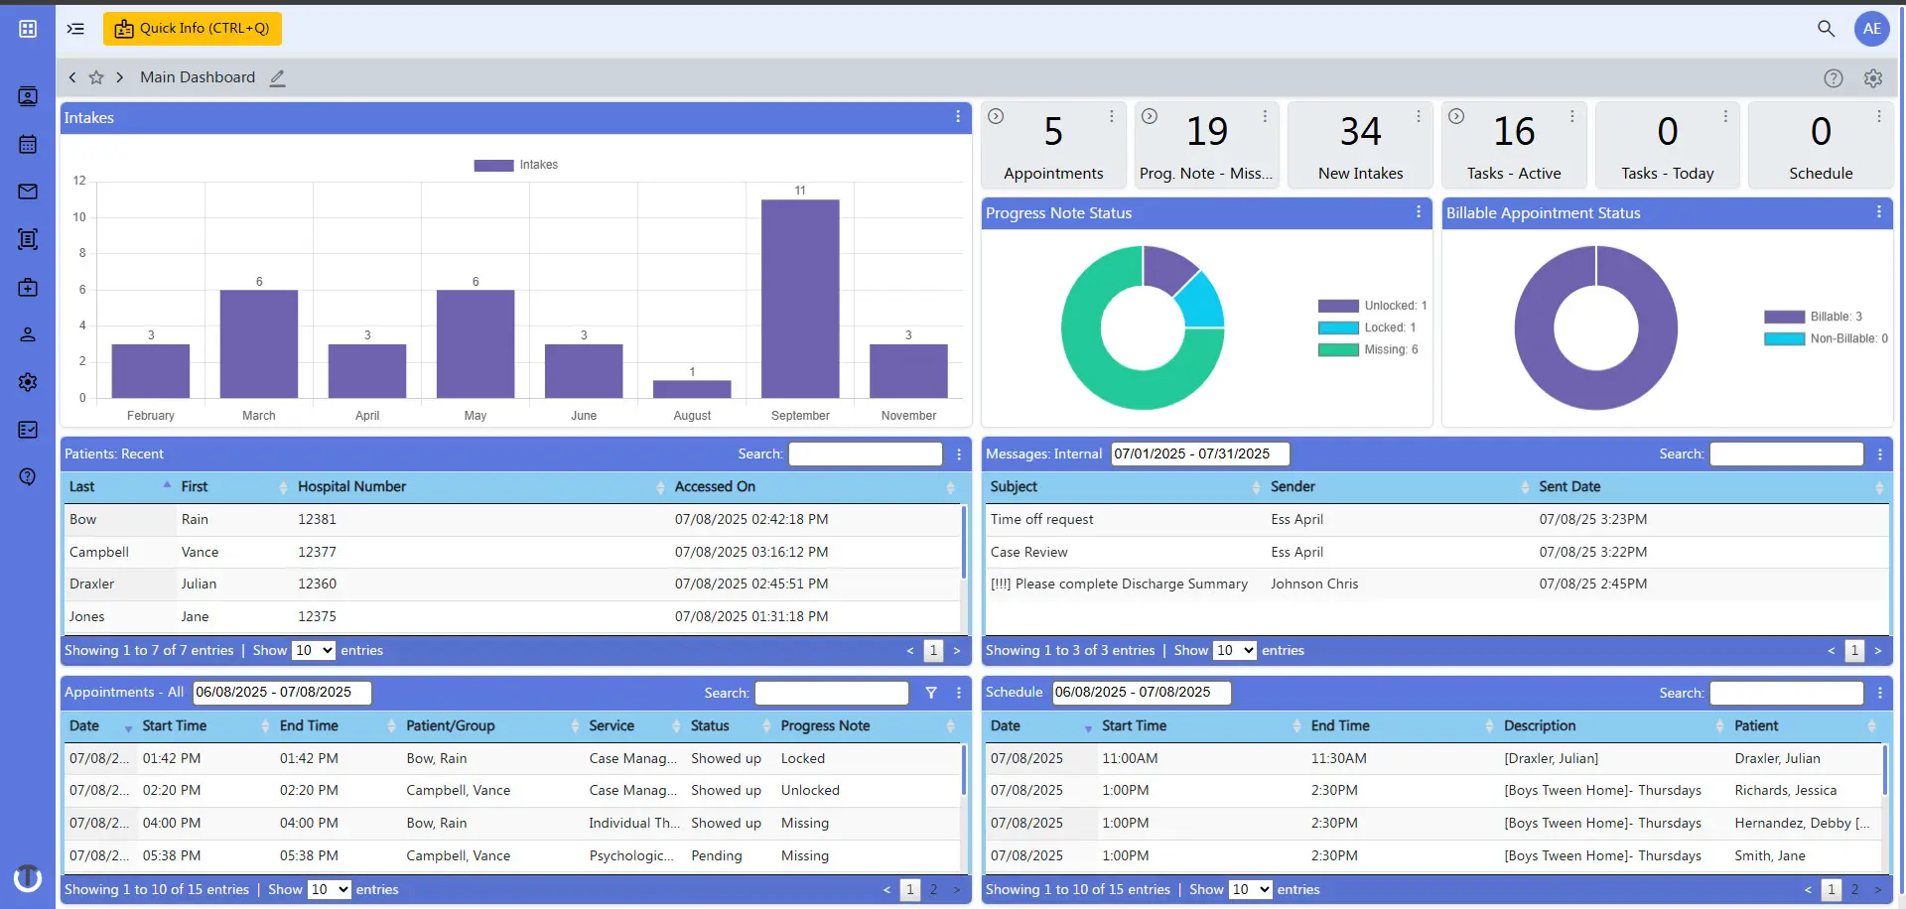Open the Patients: Recent three-dot menu
1906x909 pixels.
coord(959,454)
